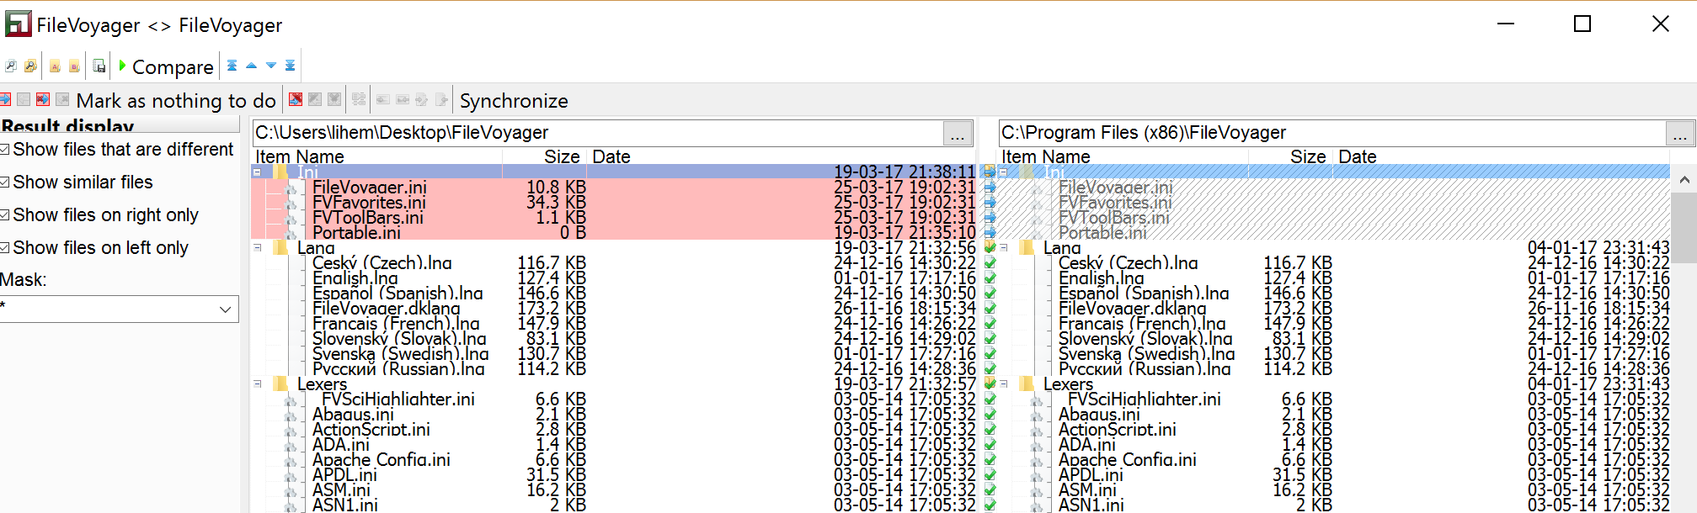Go to next difference with down arrow
The image size is (1697, 513).
[271, 66]
